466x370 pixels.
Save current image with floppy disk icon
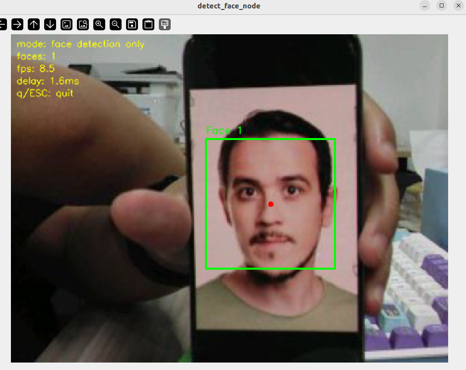[132, 24]
